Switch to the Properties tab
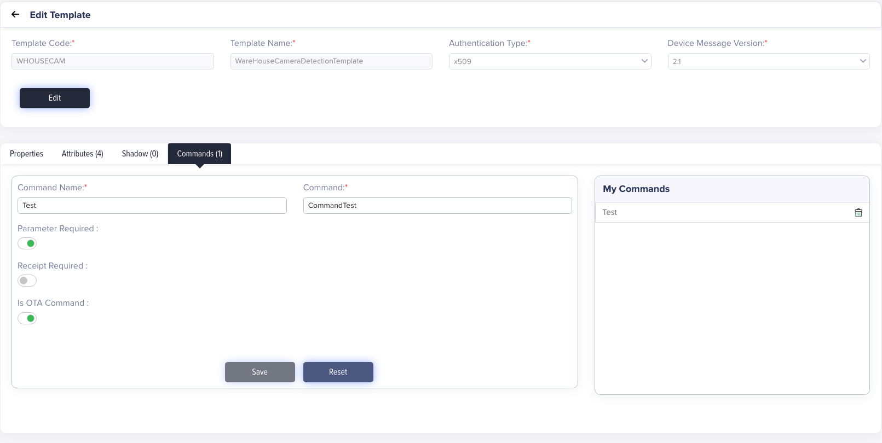 [26, 154]
